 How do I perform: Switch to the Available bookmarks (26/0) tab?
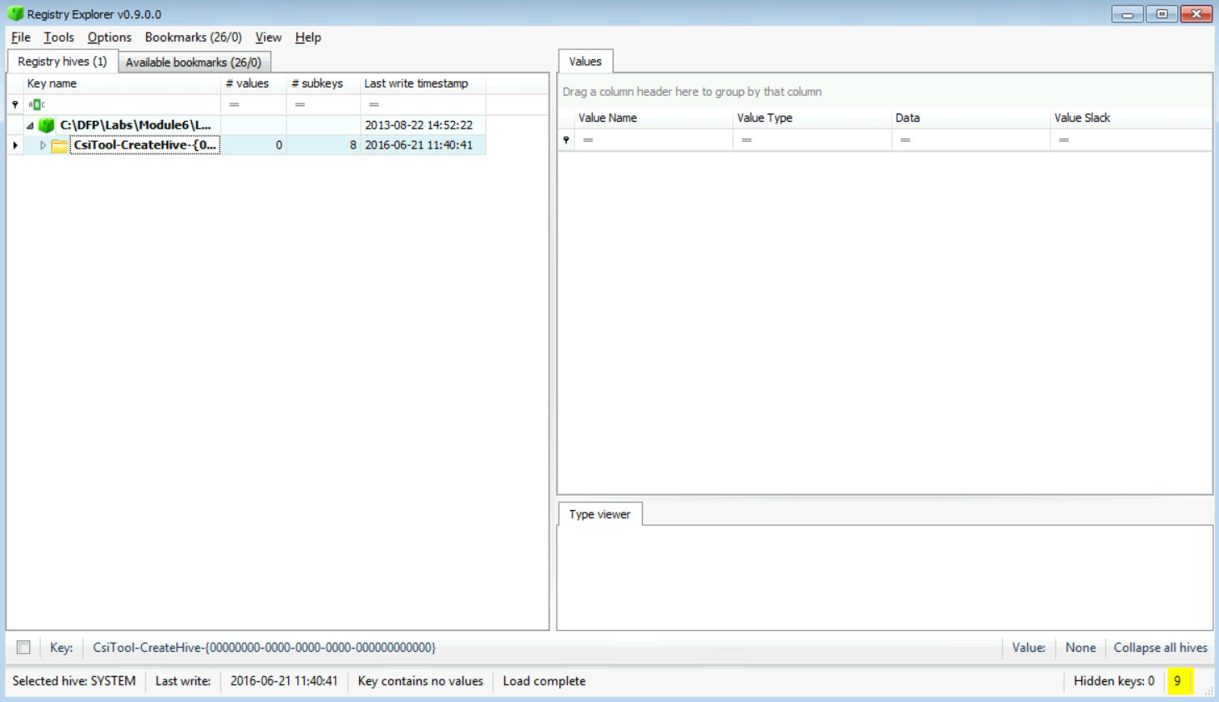tap(194, 63)
